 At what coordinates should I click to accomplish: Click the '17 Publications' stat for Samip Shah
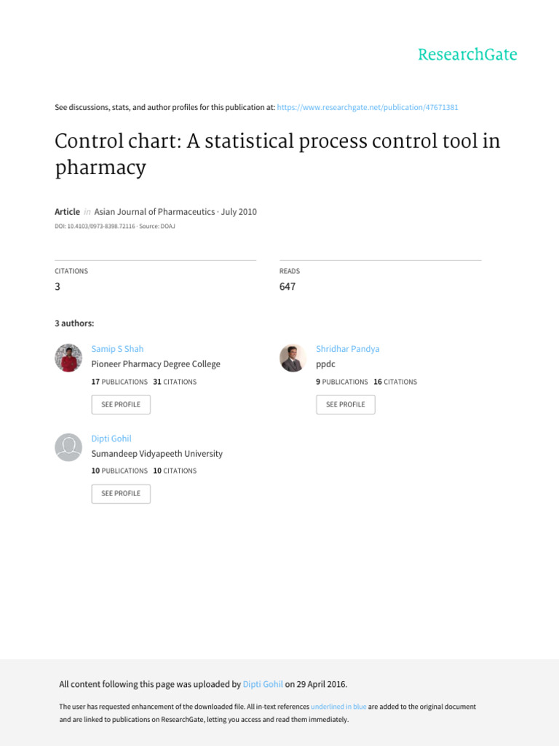(119, 382)
